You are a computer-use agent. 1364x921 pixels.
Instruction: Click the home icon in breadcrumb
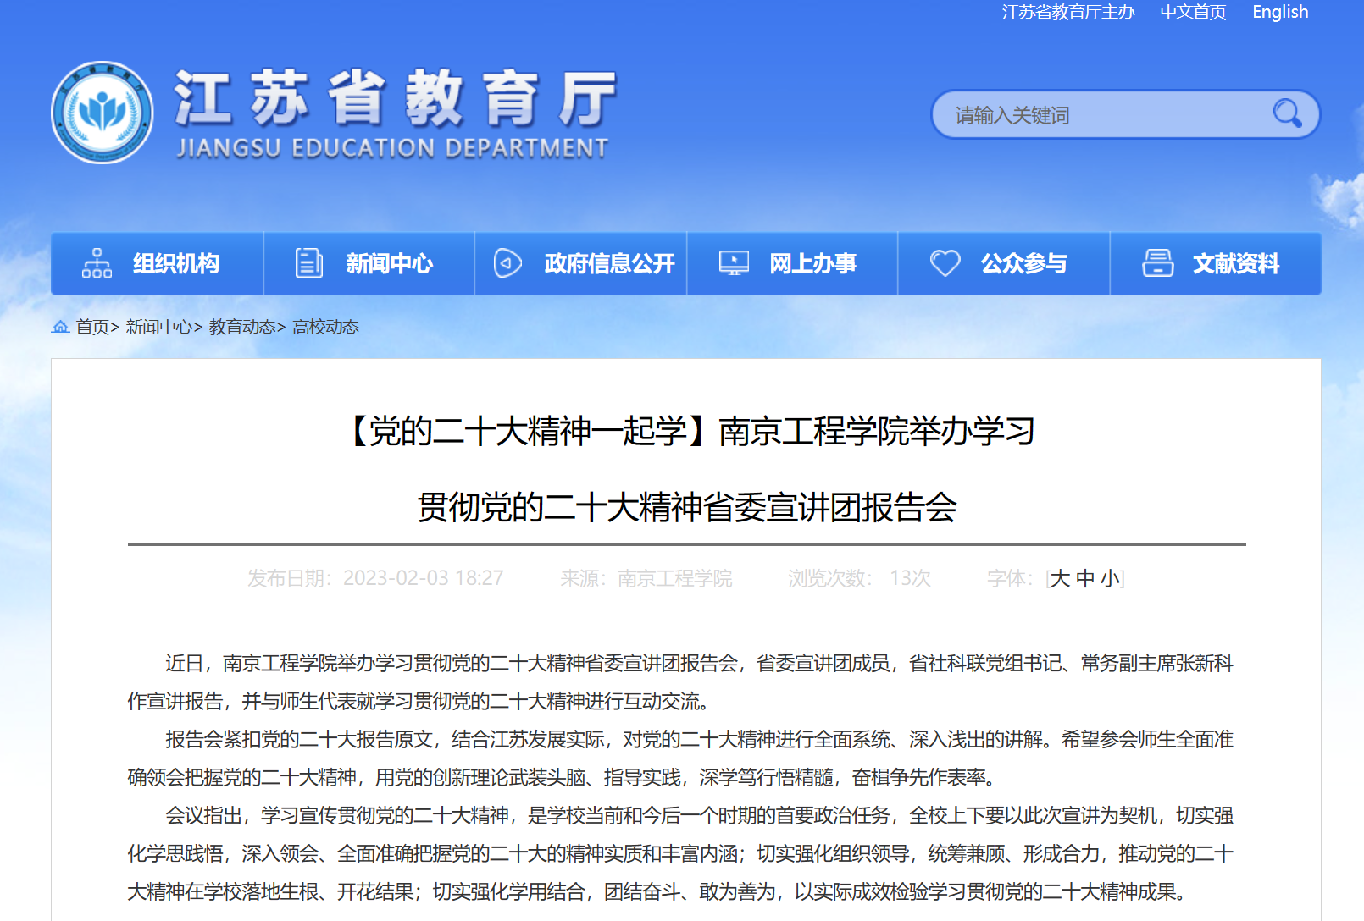tap(61, 327)
